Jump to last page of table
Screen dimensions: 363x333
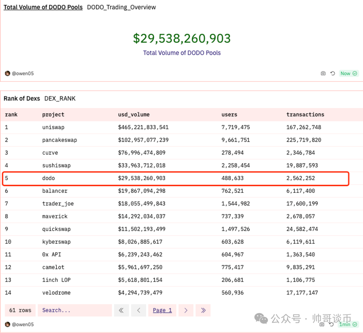pyautogui.click(x=203, y=310)
